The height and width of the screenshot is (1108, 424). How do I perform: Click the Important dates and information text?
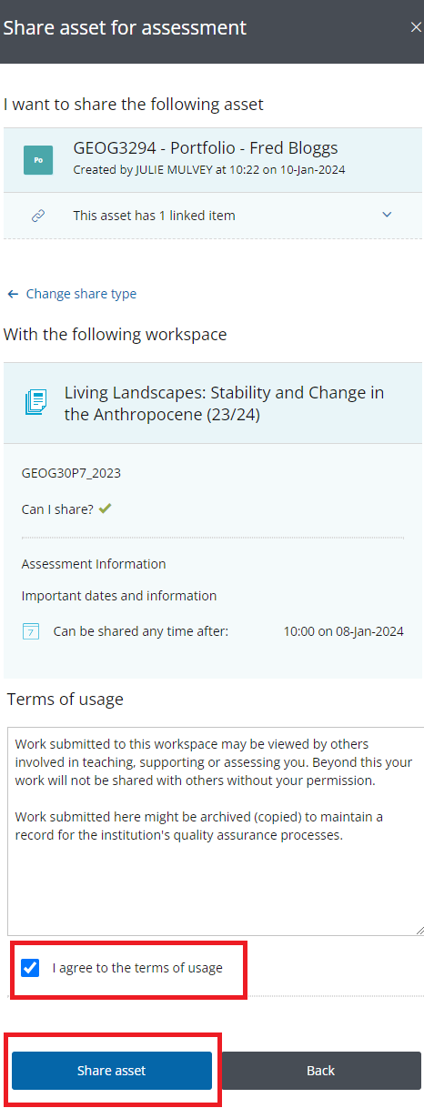click(119, 596)
